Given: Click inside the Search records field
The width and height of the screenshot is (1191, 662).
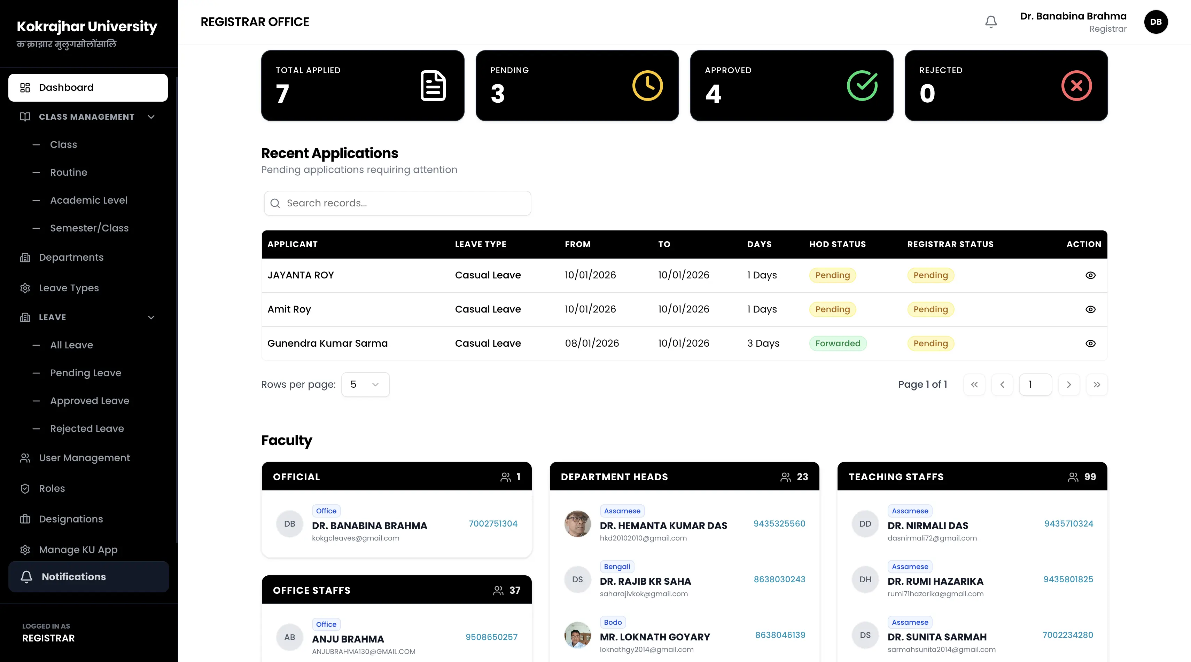Looking at the screenshot, I should click(398, 203).
